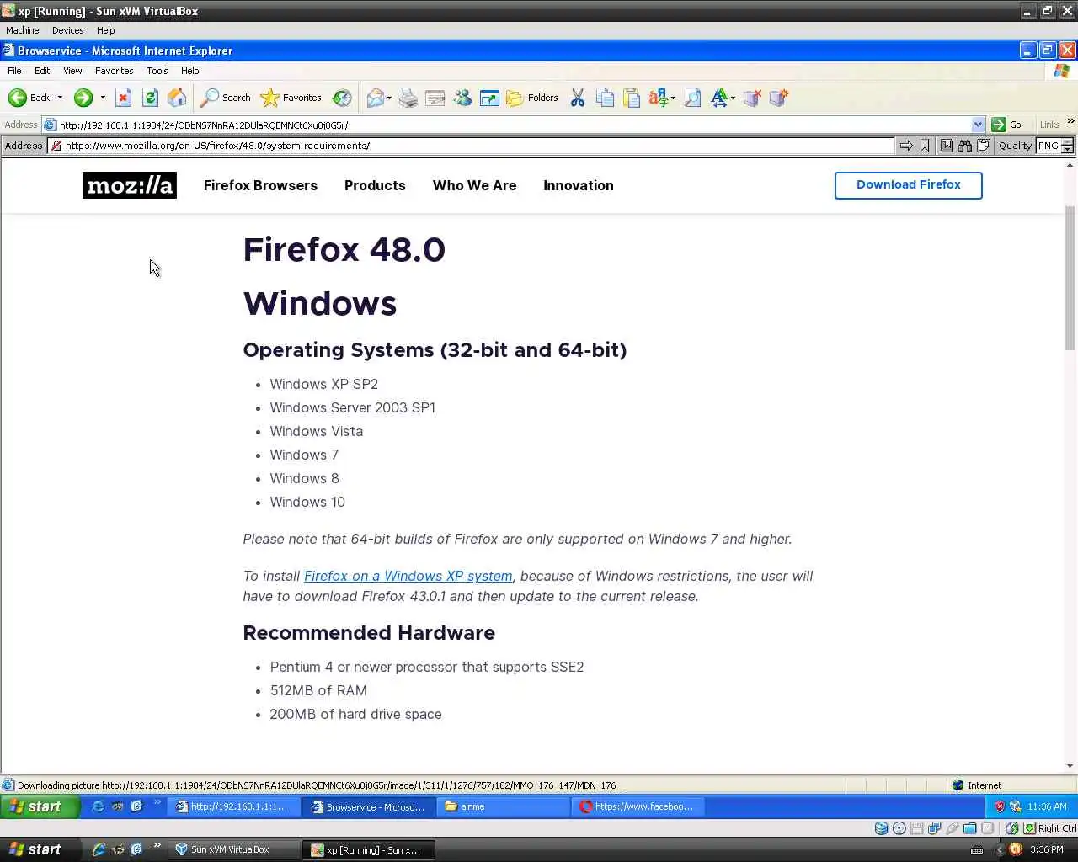Switch to the facebook Opera taskbar item

pyautogui.click(x=638, y=806)
